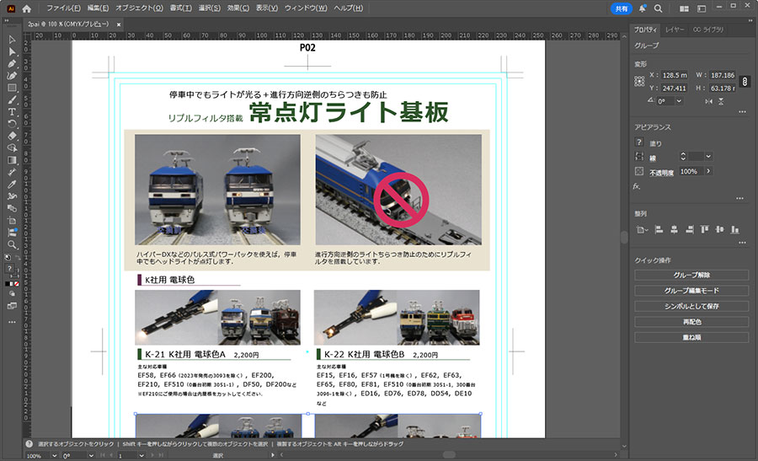Click vertical align top icon
758x461 pixels.
coord(704,230)
